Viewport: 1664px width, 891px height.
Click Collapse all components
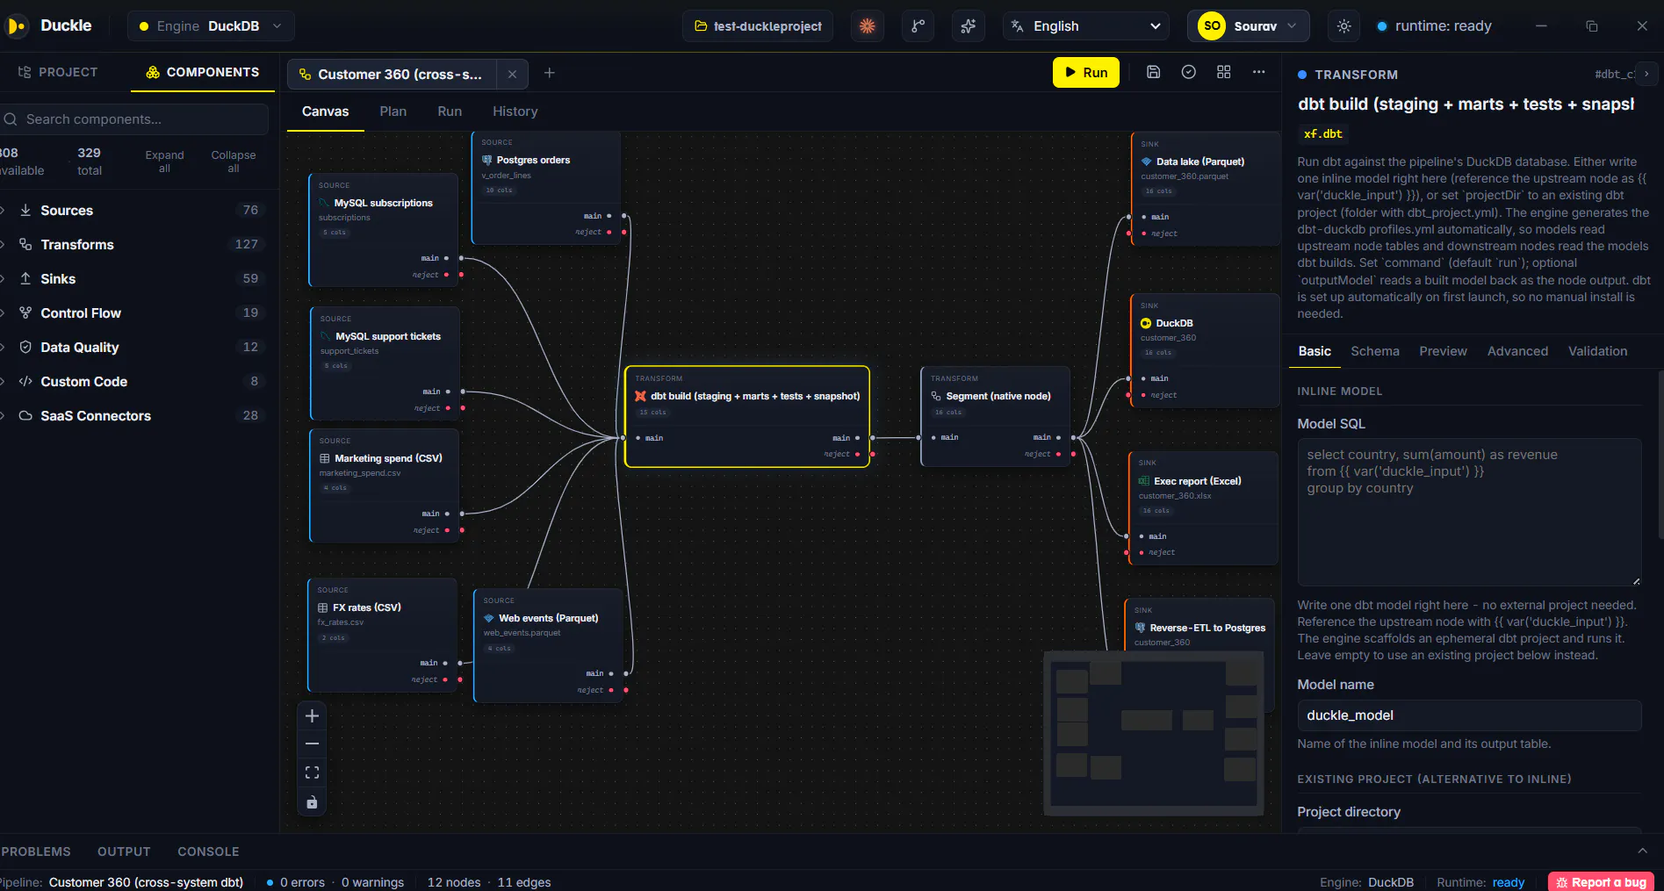tap(234, 162)
